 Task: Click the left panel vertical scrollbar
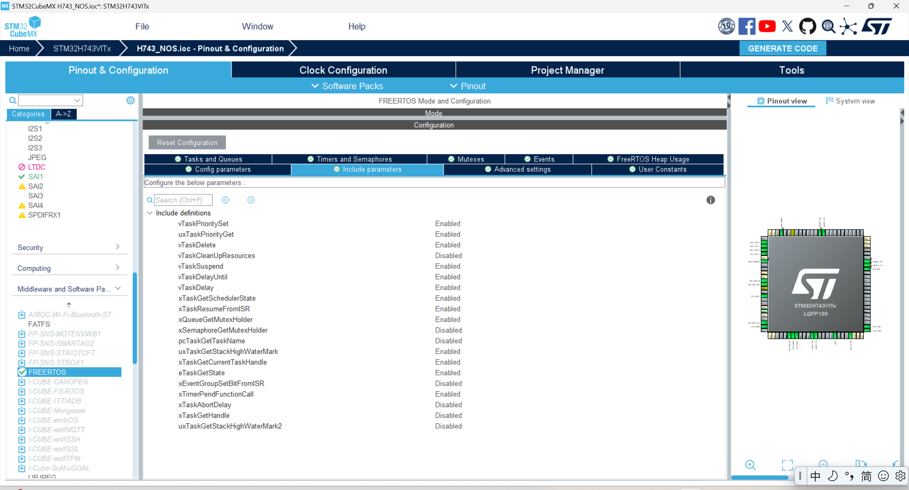point(135,318)
